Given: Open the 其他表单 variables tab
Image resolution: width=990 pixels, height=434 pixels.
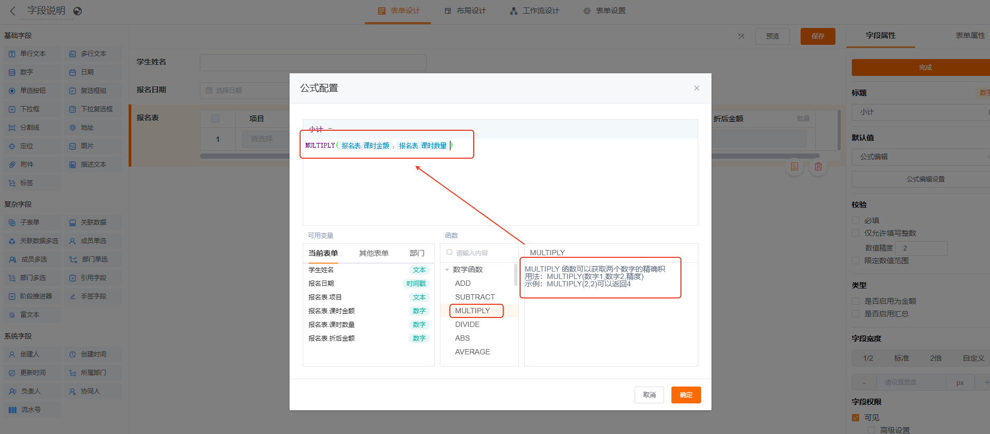Looking at the screenshot, I should 373,253.
